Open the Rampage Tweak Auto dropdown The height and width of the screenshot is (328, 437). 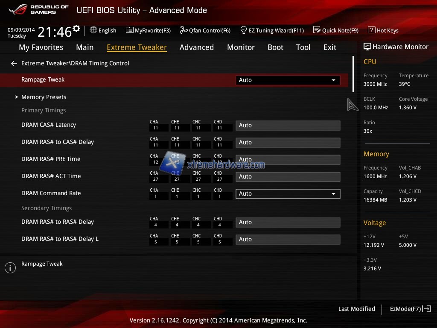[x=288, y=80]
